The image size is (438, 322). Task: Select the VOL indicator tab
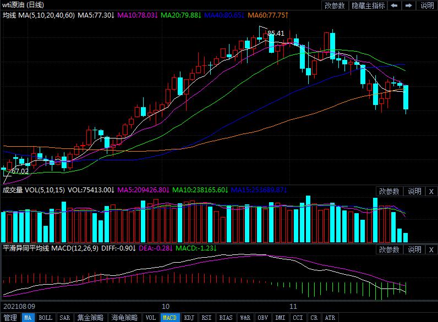(150, 318)
